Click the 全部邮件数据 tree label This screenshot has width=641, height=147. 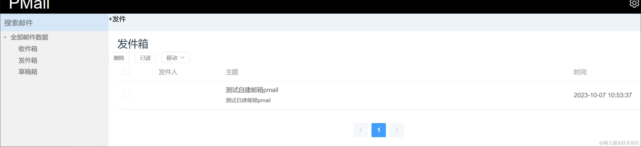pos(29,37)
